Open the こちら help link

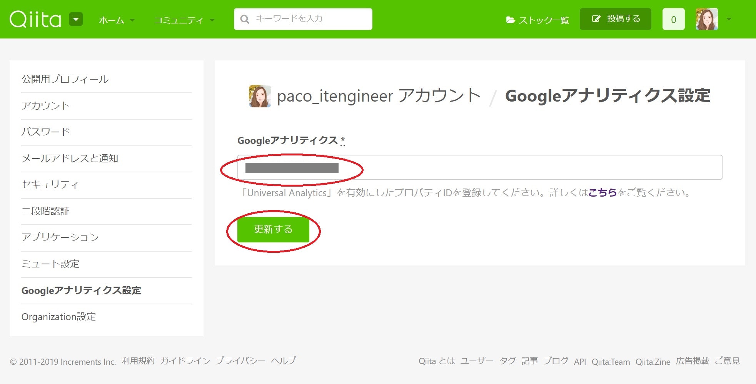602,192
